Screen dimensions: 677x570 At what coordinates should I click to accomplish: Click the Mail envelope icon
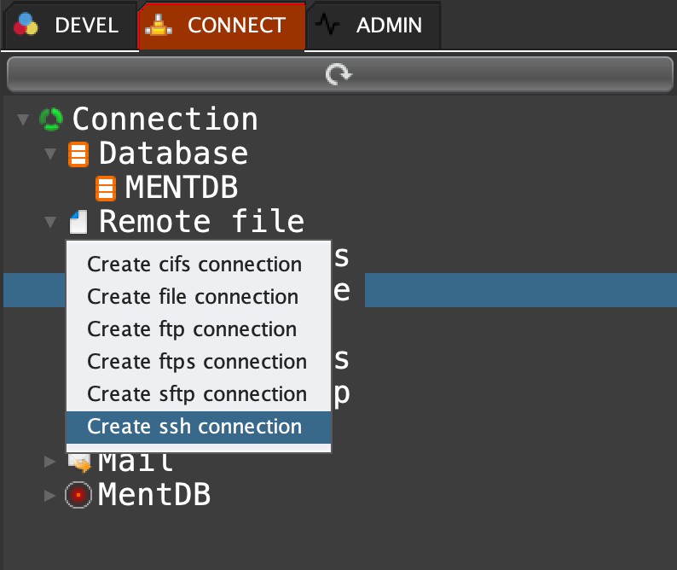79,463
